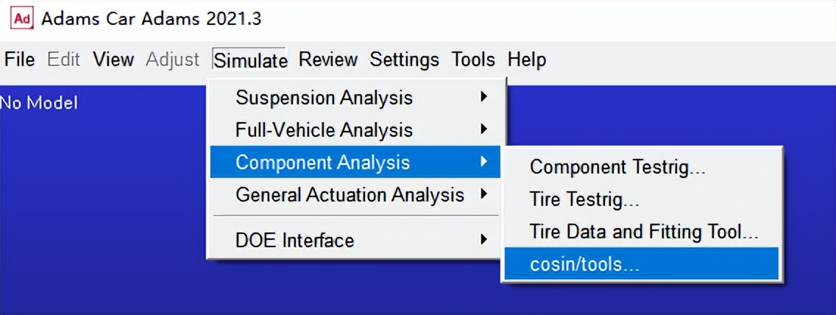Screen dimensions: 836x315
Task: Expand the Full-Vehicle Analysis submenu
Action: 324,130
